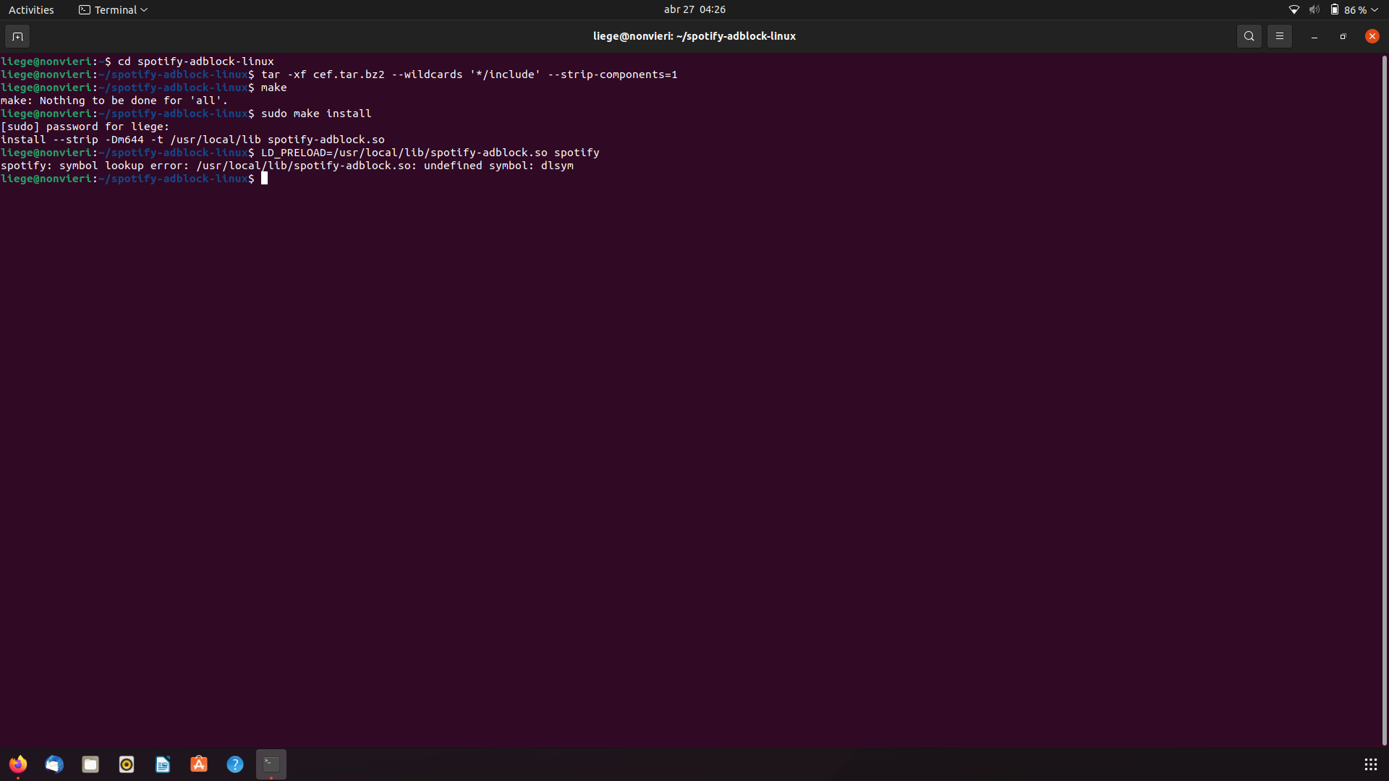1389x781 pixels.
Task: Open Firefox browser from the dock
Action: [x=18, y=764]
